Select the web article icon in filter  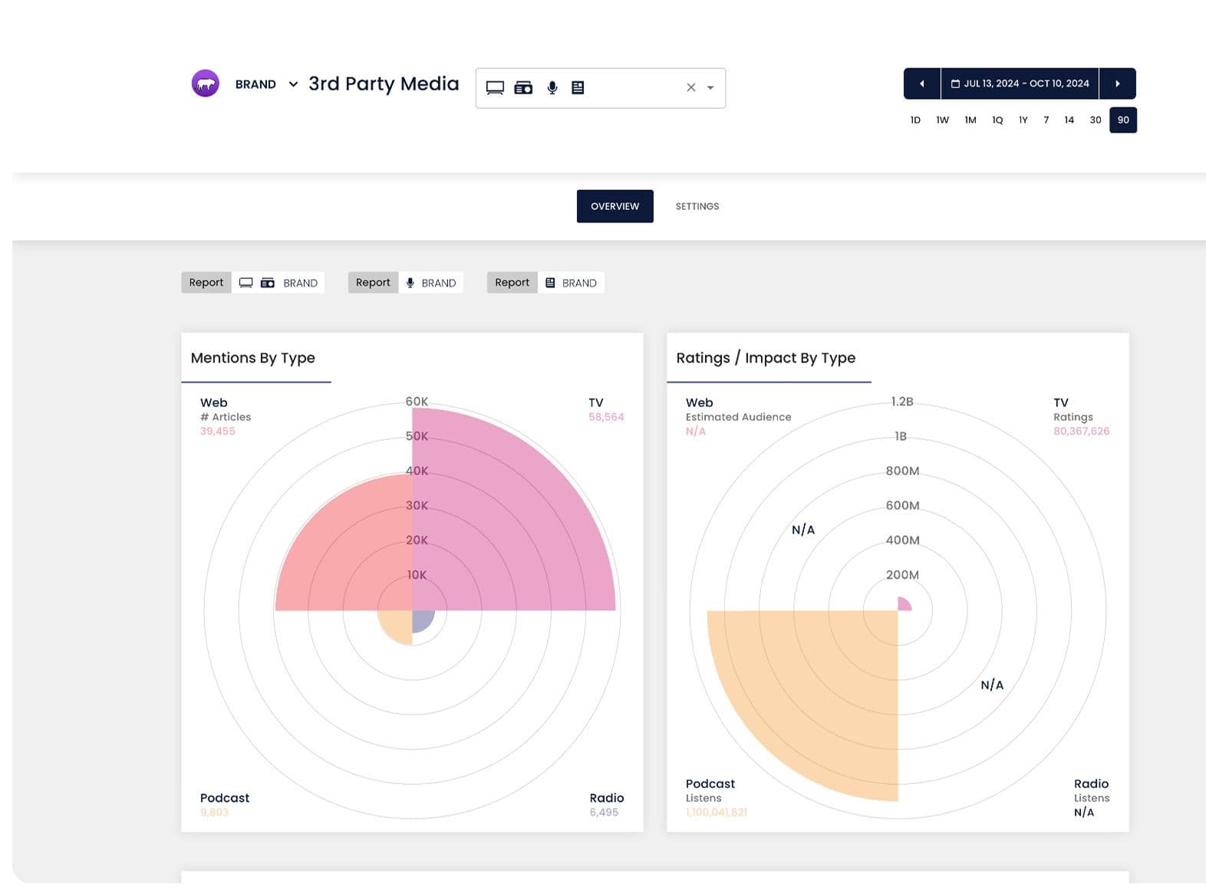[578, 88]
